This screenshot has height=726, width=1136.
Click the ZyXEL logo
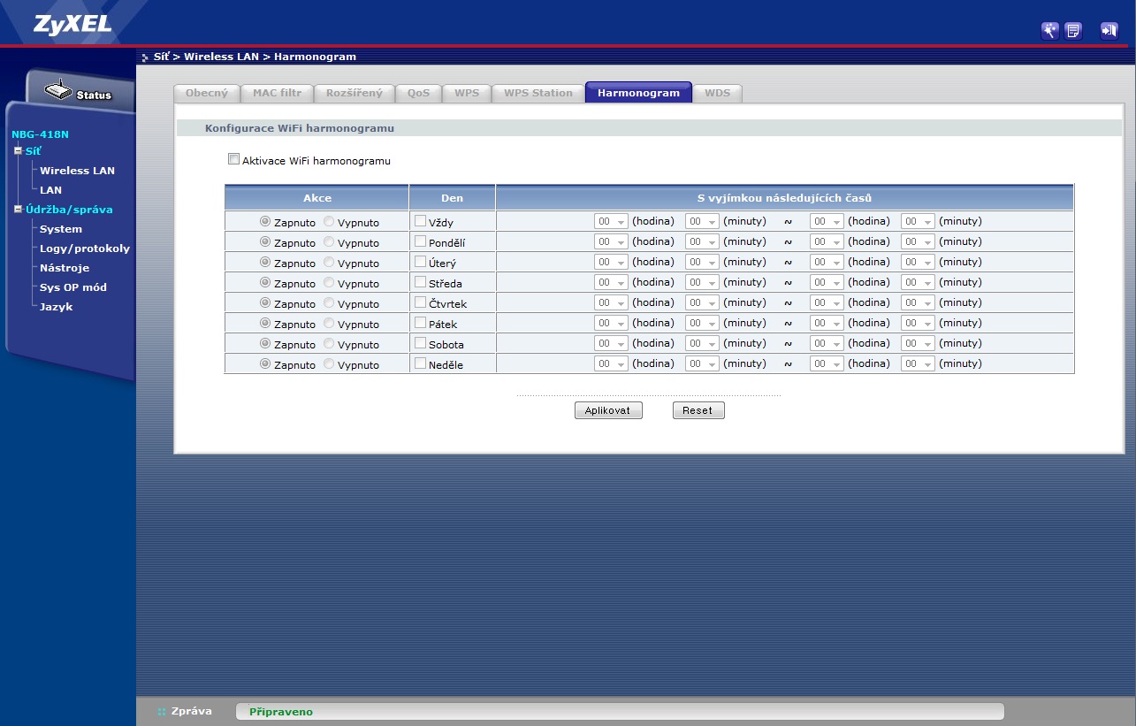[x=72, y=24]
